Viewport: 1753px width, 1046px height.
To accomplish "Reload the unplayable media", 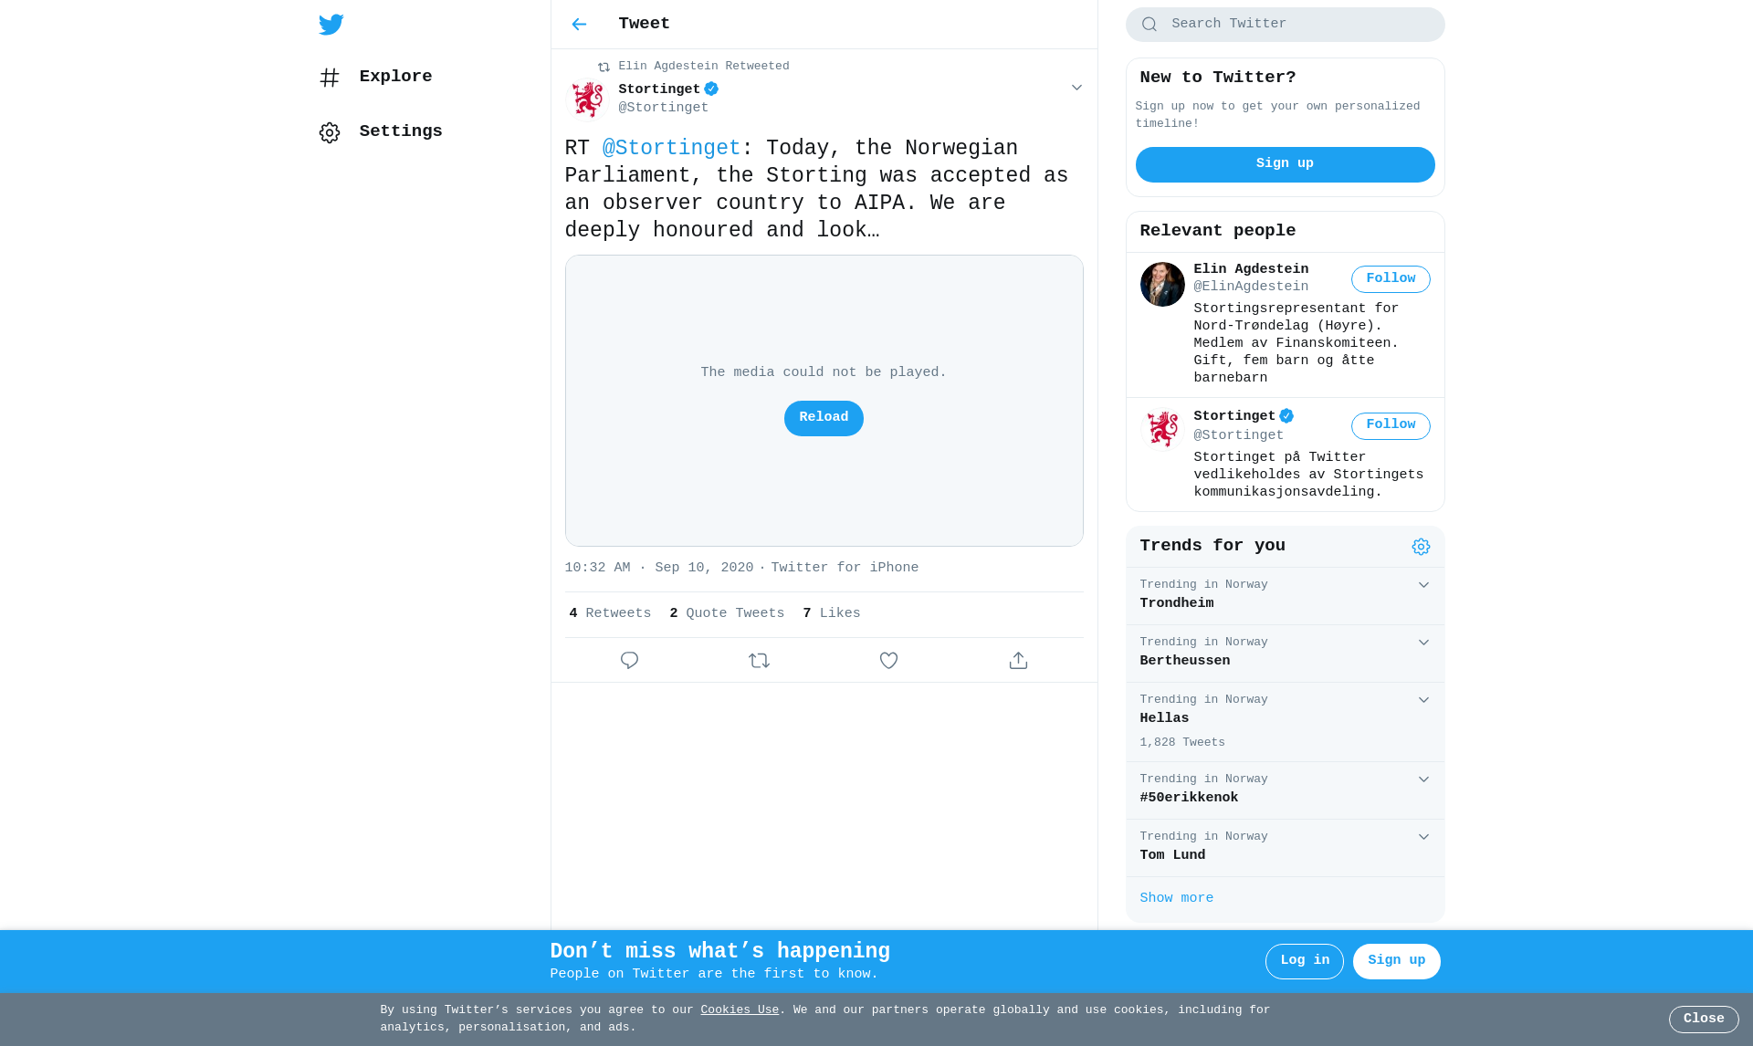I will click(x=824, y=418).
